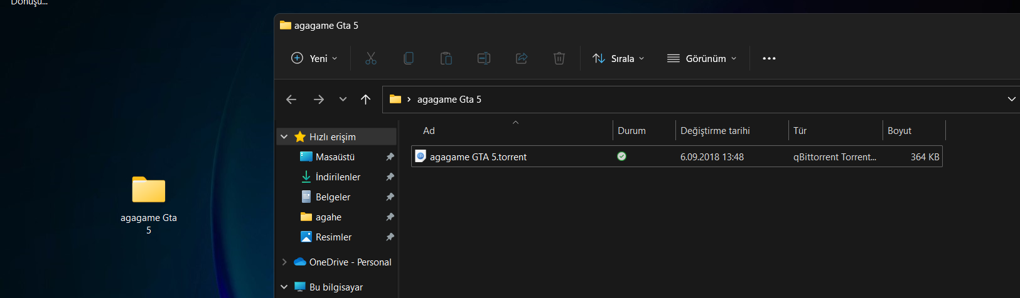Open the Görünüm view dropdown

tap(702, 58)
